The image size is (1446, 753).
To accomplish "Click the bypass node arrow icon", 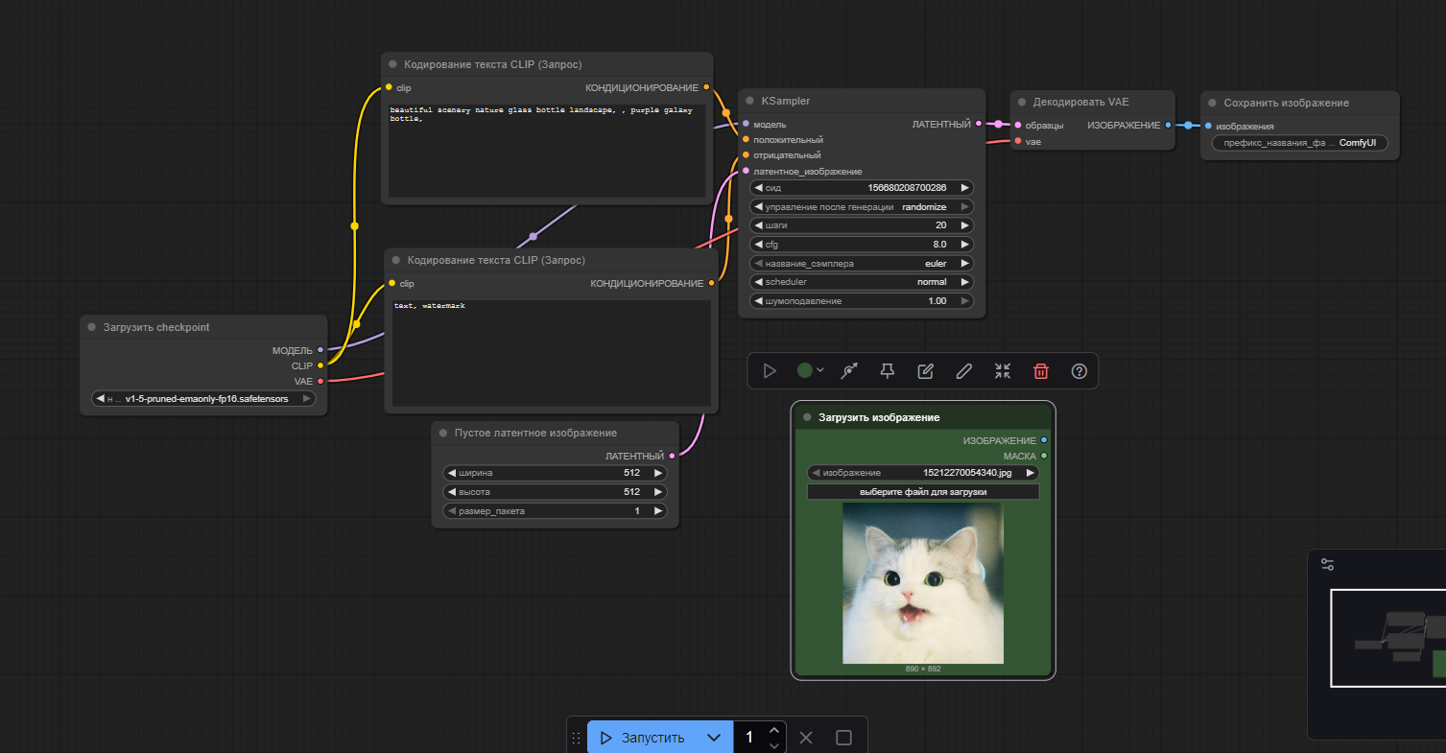I will [849, 371].
